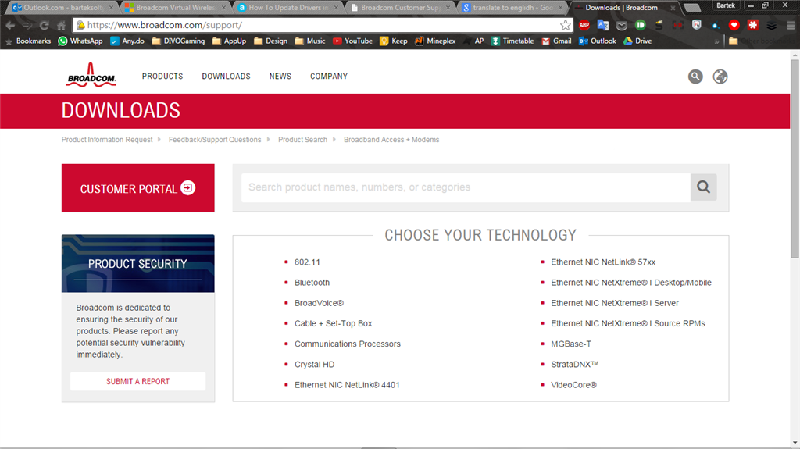Open the Timetable bookmark
The image size is (800, 449).
[x=512, y=41]
